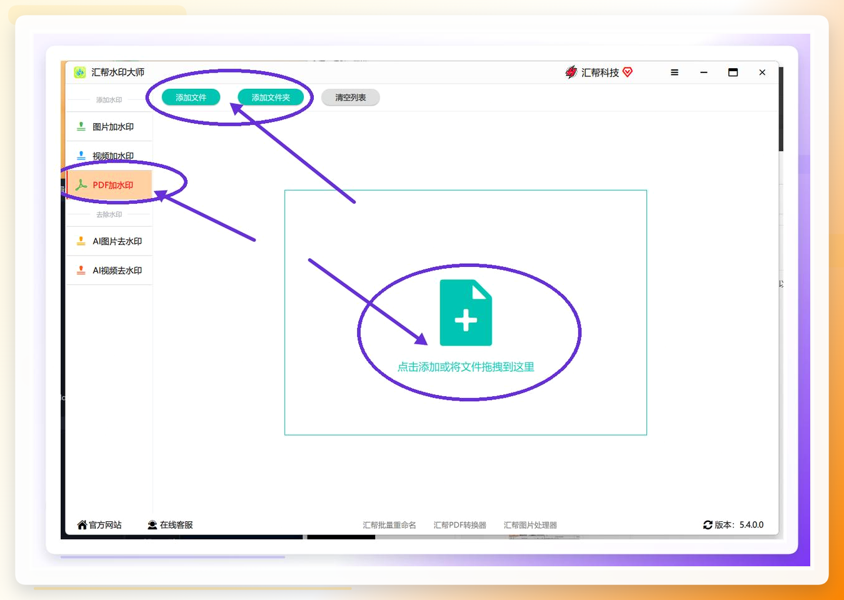Screen dimensions: 844x600
Task: Select 视频加水印 in the sidebar
Action: [x=109, y=156]
